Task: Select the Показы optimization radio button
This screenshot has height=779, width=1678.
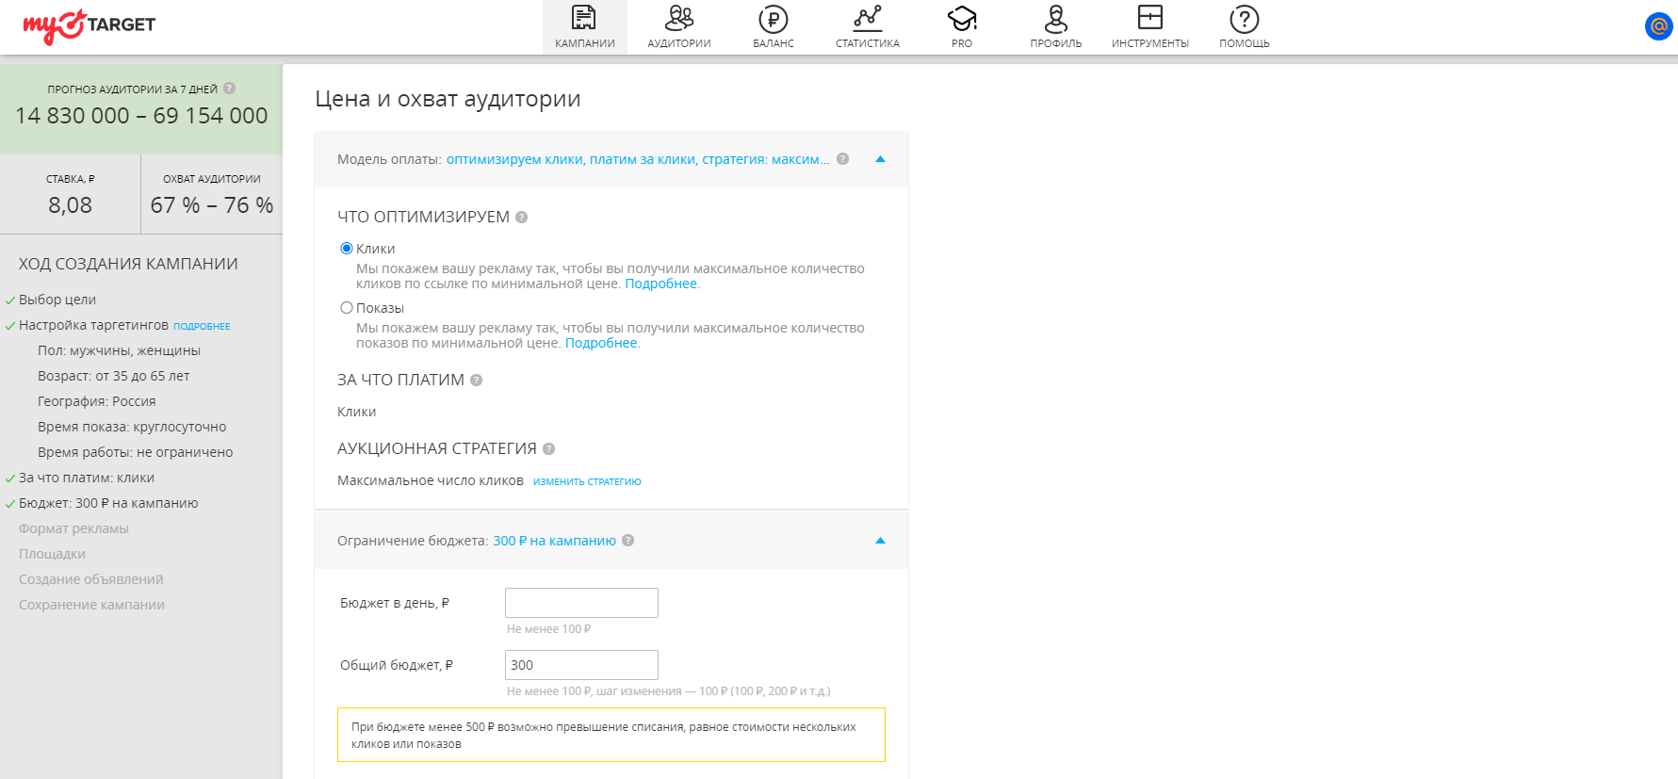Action: (x=347, y=308)
